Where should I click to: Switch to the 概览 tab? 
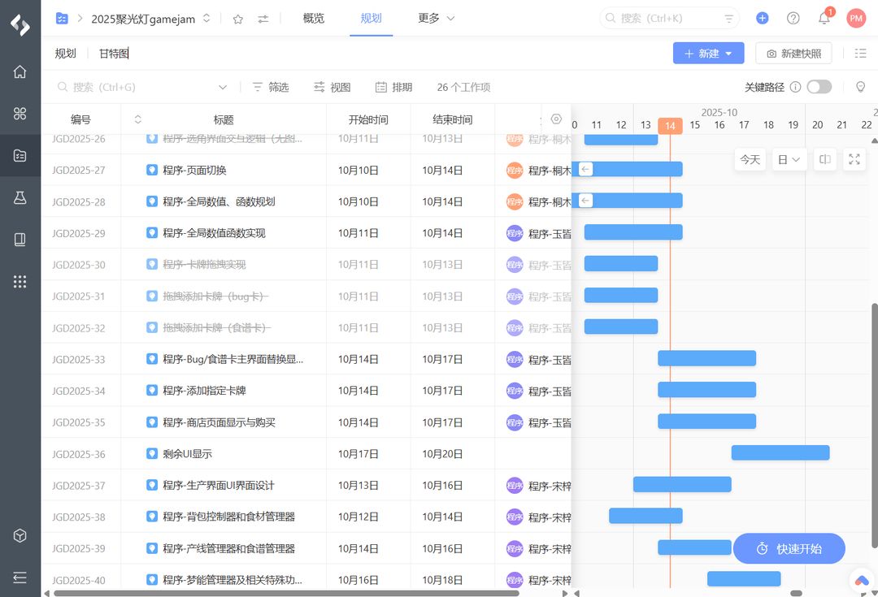(314, 18)
